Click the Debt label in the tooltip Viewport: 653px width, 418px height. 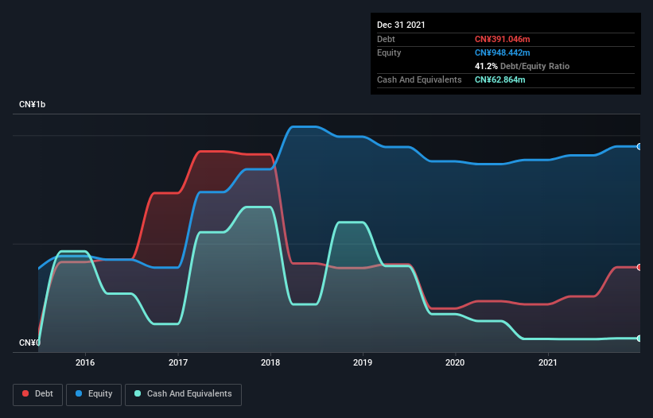coord(386,39)
